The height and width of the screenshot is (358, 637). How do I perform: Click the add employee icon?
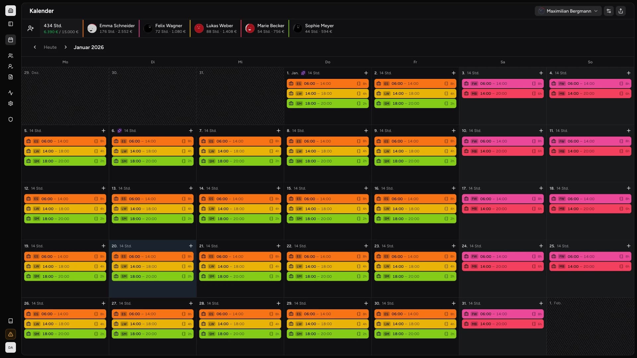(31, 29)
